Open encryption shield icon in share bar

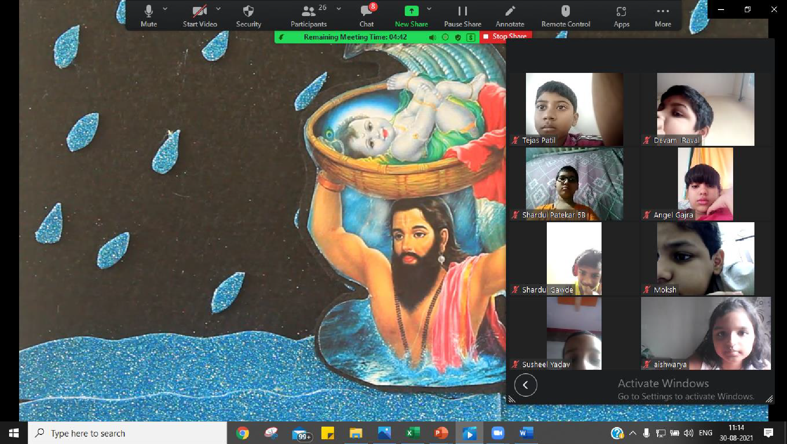458,37
